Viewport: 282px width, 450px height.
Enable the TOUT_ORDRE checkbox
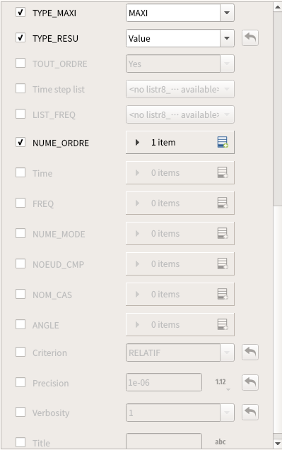pos(20,63)
